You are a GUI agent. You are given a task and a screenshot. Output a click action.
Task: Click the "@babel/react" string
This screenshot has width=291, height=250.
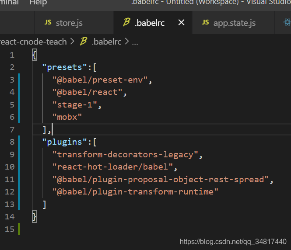coord(88,92)
